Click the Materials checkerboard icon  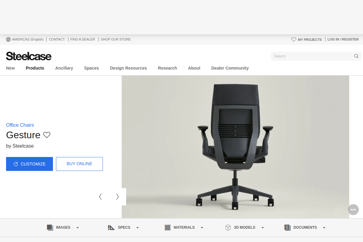[168, 227]
